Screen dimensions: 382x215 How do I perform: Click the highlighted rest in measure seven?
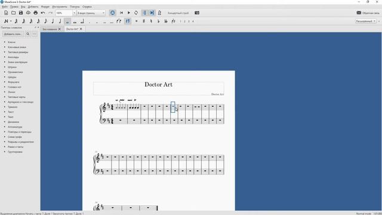173,107
